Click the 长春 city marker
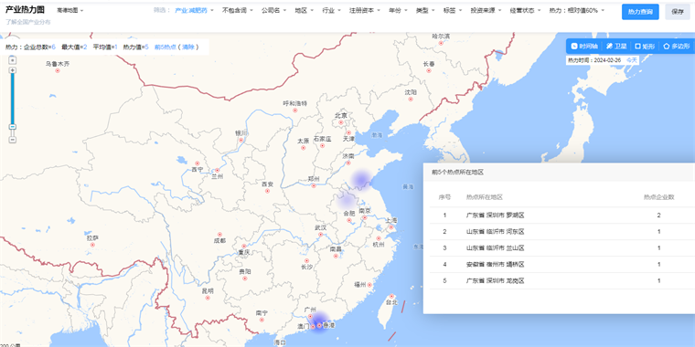The height and width of the screenshot is (347, 695). (429, 71)
